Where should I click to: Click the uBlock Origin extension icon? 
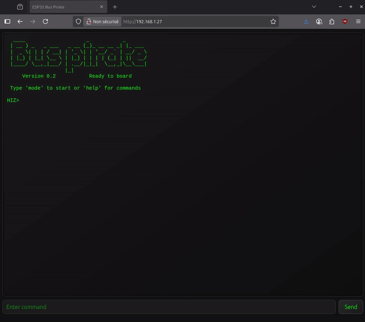345,21
